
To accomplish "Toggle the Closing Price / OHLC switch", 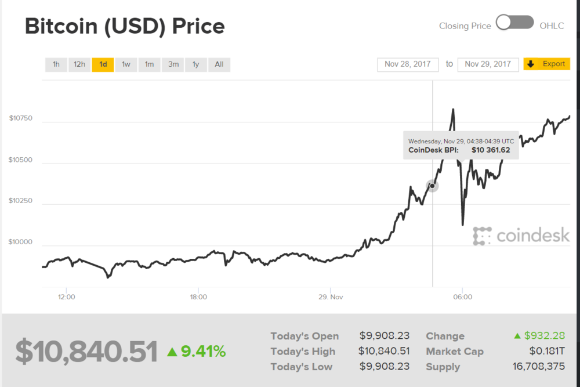I will [x=515, y=23].
